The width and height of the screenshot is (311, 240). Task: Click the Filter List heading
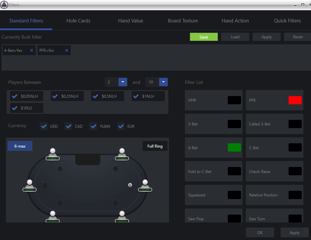194,82
